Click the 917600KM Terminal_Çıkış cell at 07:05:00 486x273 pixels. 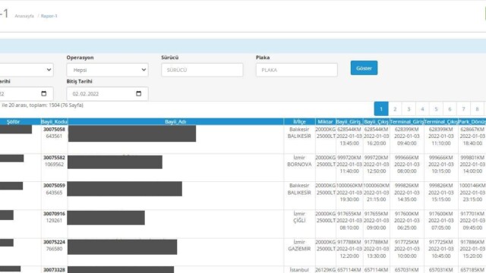(x=441, y=224)
